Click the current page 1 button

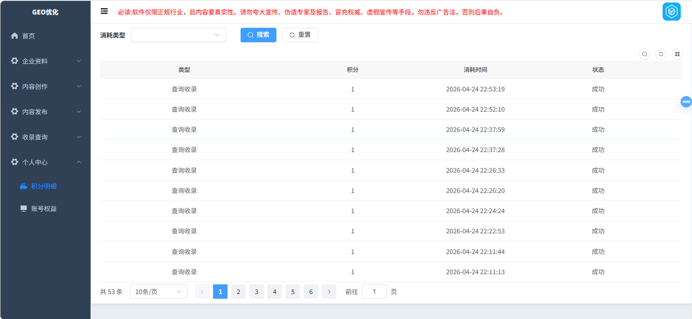point(220,291)
